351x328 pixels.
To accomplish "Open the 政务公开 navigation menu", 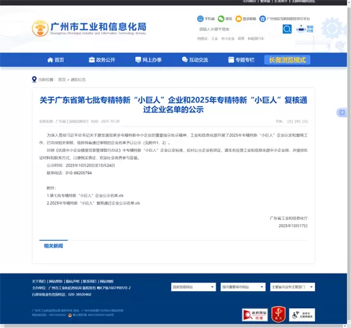I will click(102, 60).
